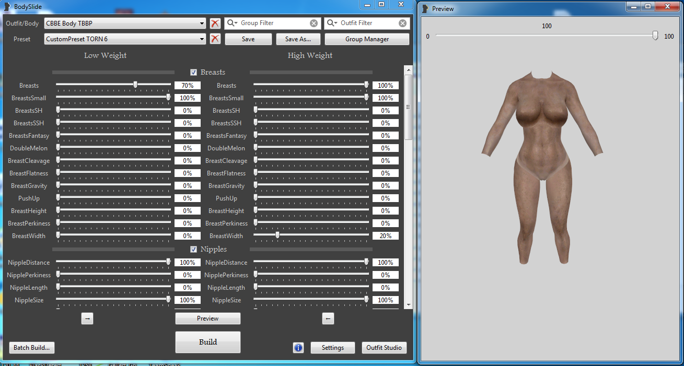The height and width of the screenshot is (366, 684).
Task: Uncheck the Breasts category checkbox
Action: pos(194,73)
